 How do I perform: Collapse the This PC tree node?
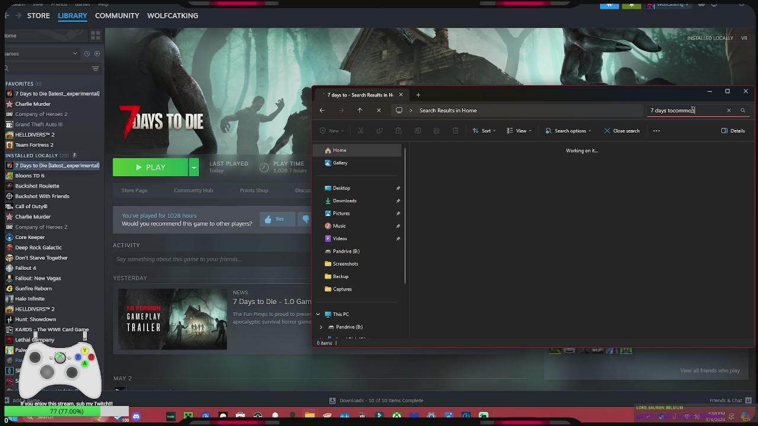(x=318, y=314)
